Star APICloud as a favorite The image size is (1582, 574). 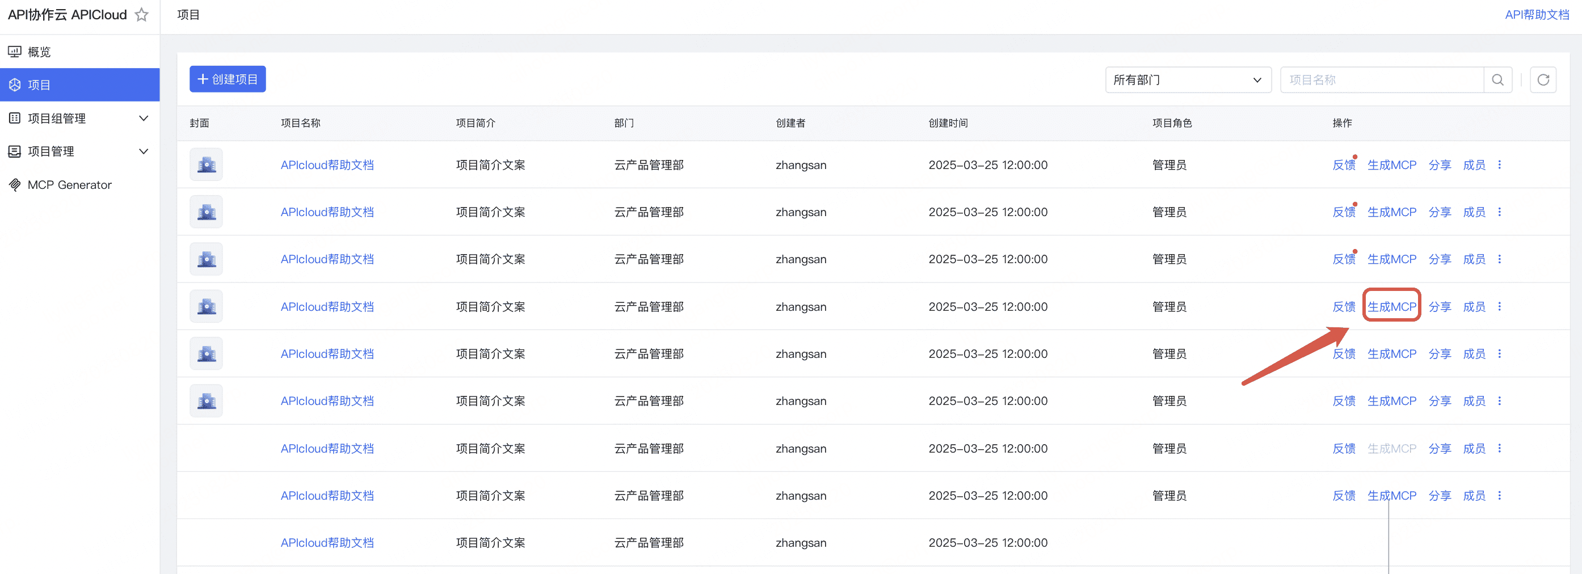tap(141, 15)
